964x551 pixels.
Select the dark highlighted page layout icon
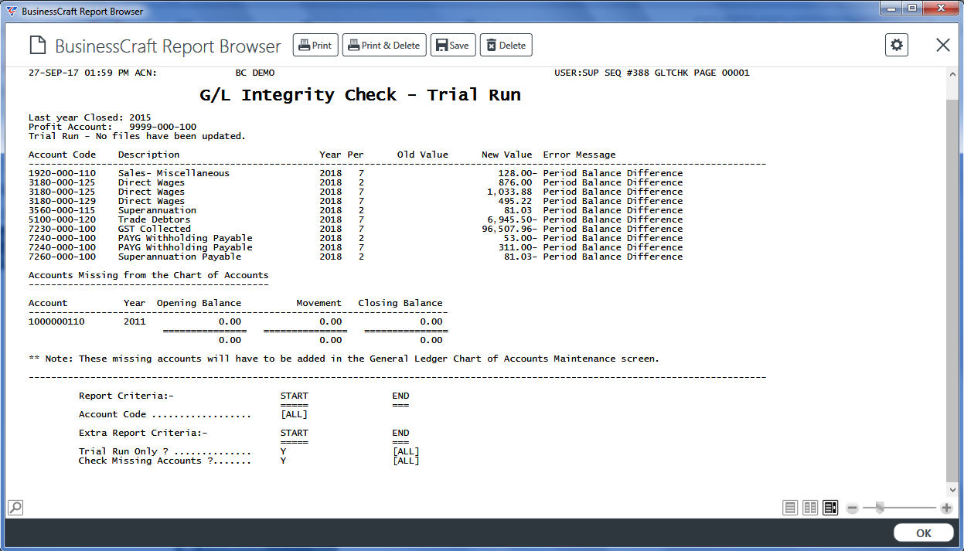(830, 508)
